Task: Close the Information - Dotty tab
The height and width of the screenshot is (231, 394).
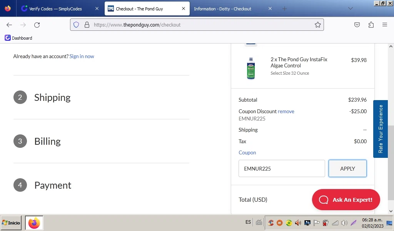Action: (270, 8)
